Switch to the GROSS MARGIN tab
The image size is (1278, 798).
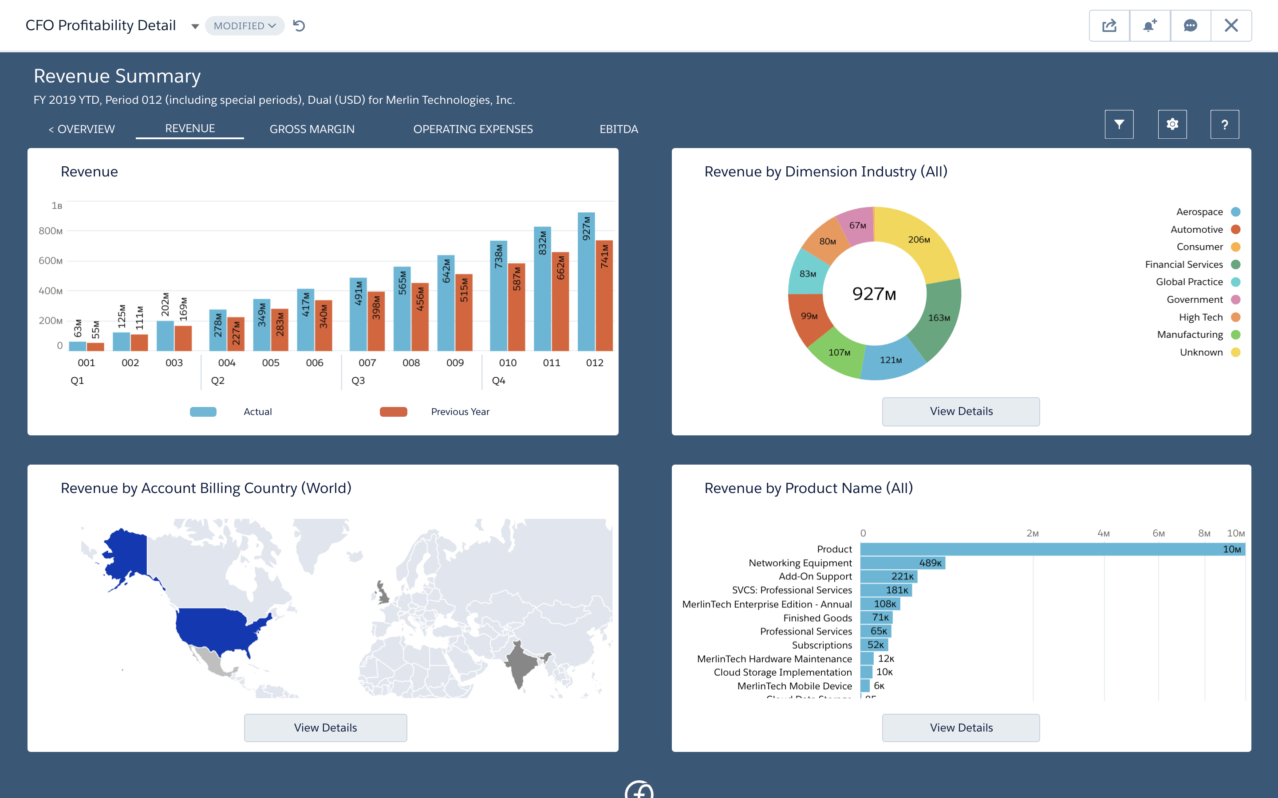312,129
